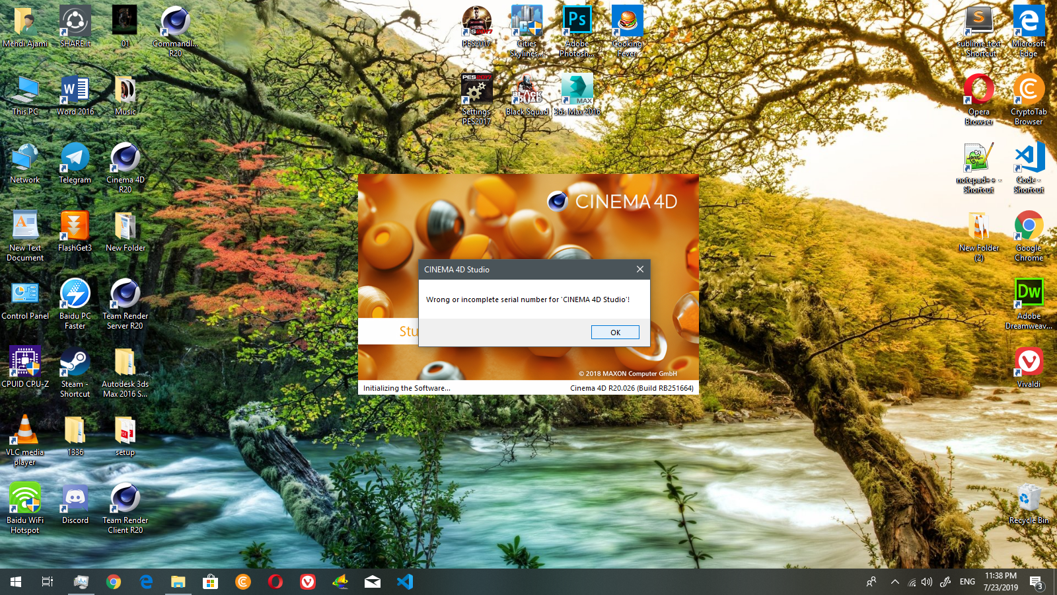
Task: Select the setup folder desktop icon
Action: pyautogui.click(x=125, y=435)
